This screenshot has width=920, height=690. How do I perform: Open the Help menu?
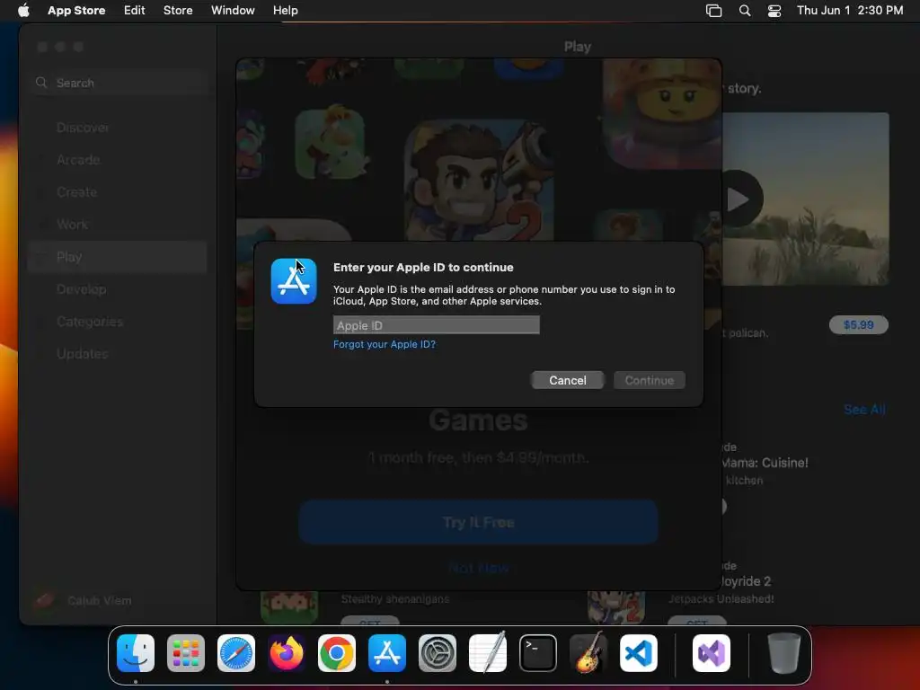click(285, 11)
